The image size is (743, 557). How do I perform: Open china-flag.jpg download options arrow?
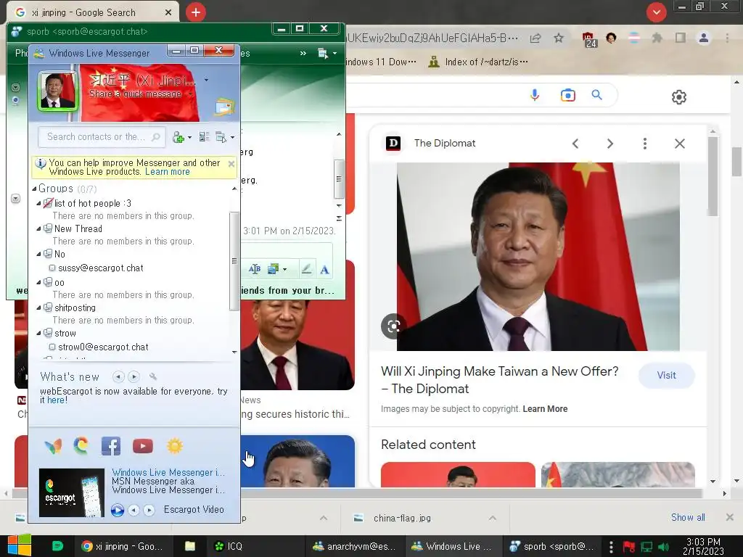[493, 518]
